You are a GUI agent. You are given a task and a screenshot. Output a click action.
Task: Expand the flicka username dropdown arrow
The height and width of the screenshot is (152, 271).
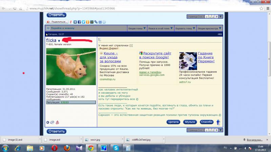59,41
